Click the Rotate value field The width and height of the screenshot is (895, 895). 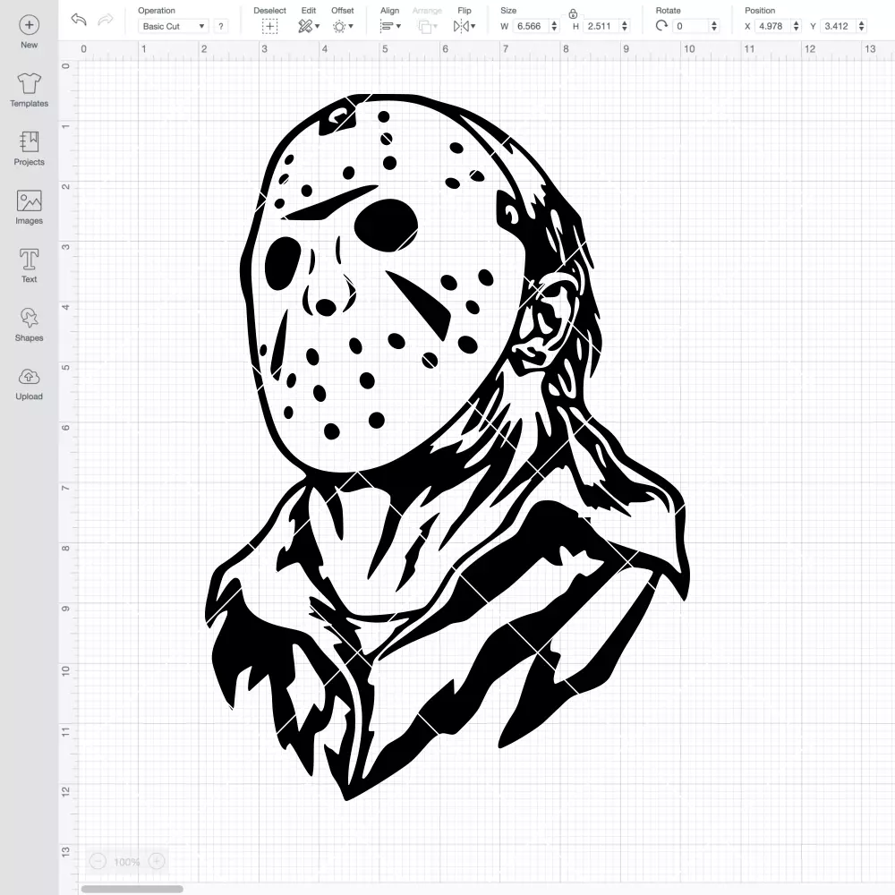(691, 26)
